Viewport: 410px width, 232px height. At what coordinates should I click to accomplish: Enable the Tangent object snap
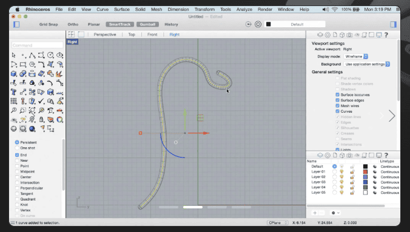pyautogui.click(x=17, y=194)
